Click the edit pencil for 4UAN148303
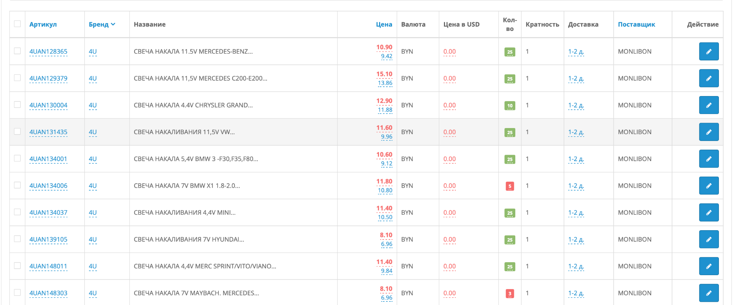Screen dimensions: 738x305 [709, 293]
